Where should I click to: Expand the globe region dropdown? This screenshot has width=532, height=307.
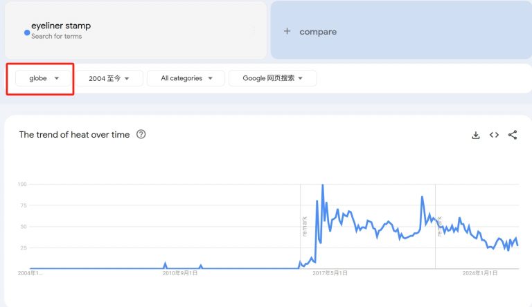pos(44,78)
